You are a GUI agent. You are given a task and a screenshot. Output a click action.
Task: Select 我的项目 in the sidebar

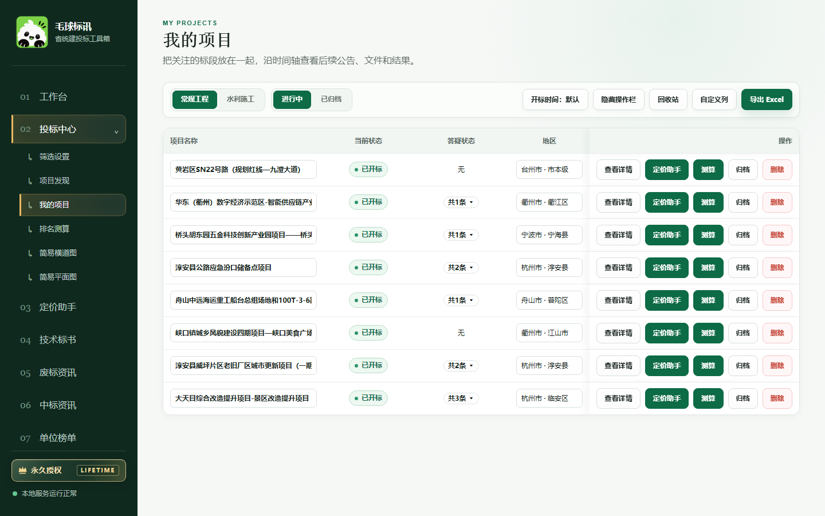coord(73,205)
